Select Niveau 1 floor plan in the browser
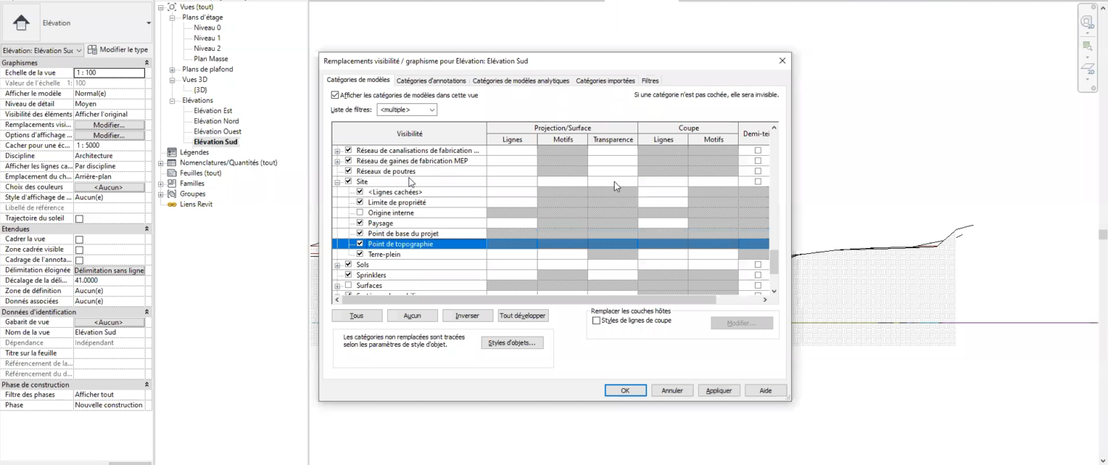The image size is (1108, 465). point(207,38)
